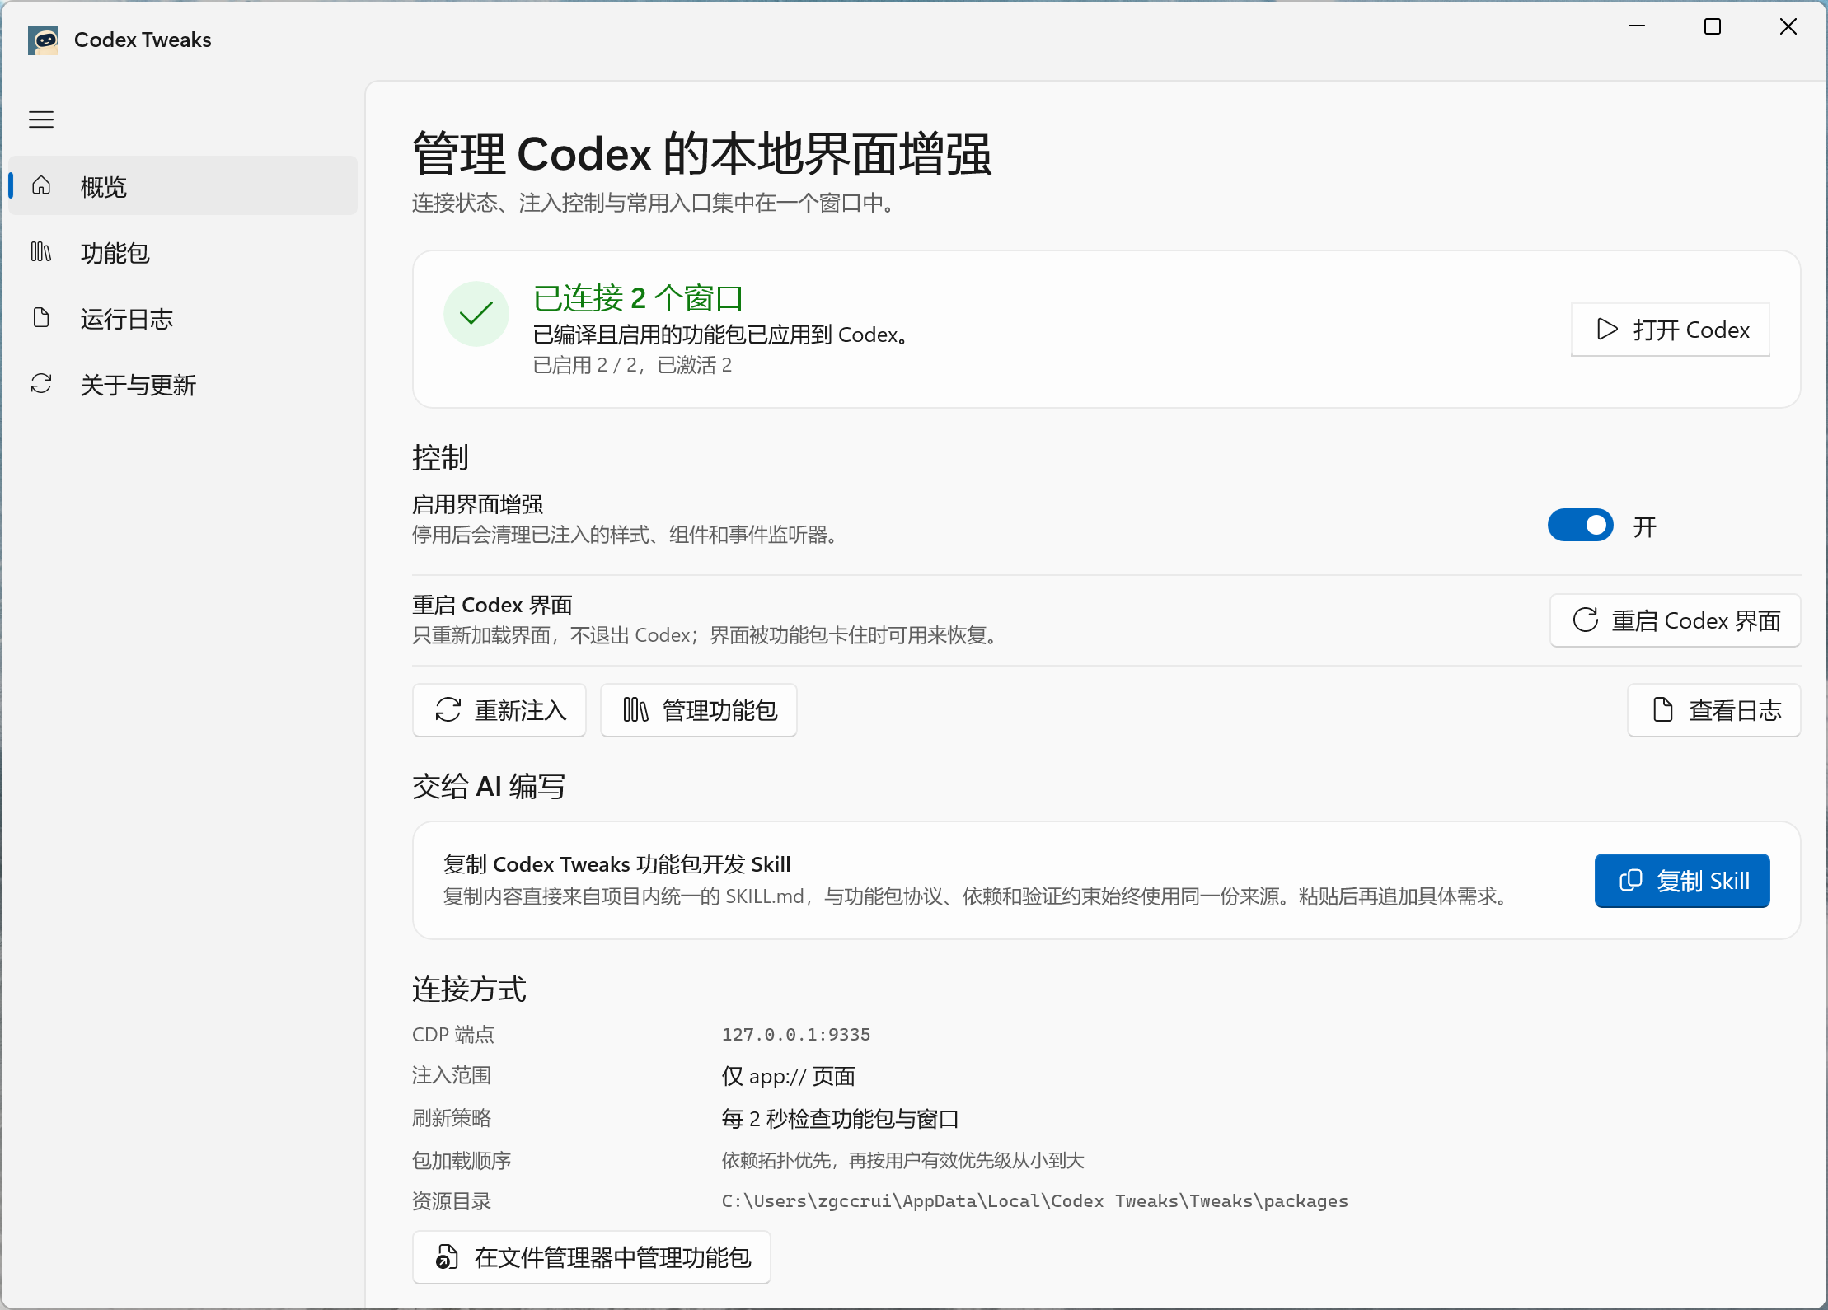Maximize the Codex Tweaks window

click(x=1713, y=26)
